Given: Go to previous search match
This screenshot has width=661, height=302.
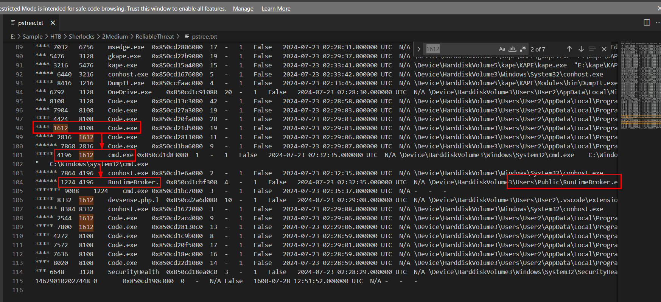Looking at the screenshot, I should click(x=569, y=49).
